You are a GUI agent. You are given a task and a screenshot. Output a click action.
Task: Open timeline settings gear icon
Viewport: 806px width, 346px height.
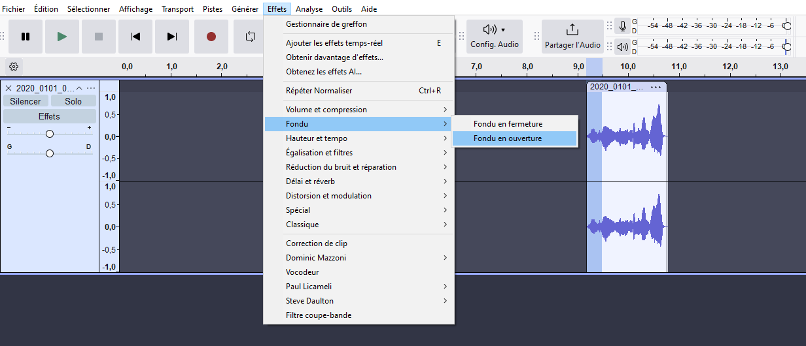click(14, 67)
